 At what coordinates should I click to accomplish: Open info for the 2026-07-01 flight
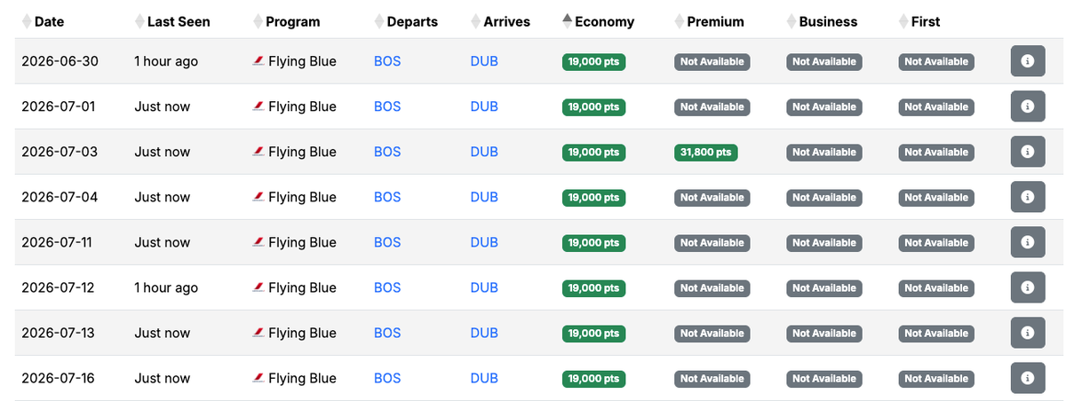pyautogui.click(x=1028, y=106)
